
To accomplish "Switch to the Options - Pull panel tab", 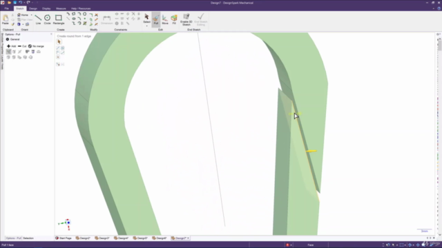I will click(13, 238).
